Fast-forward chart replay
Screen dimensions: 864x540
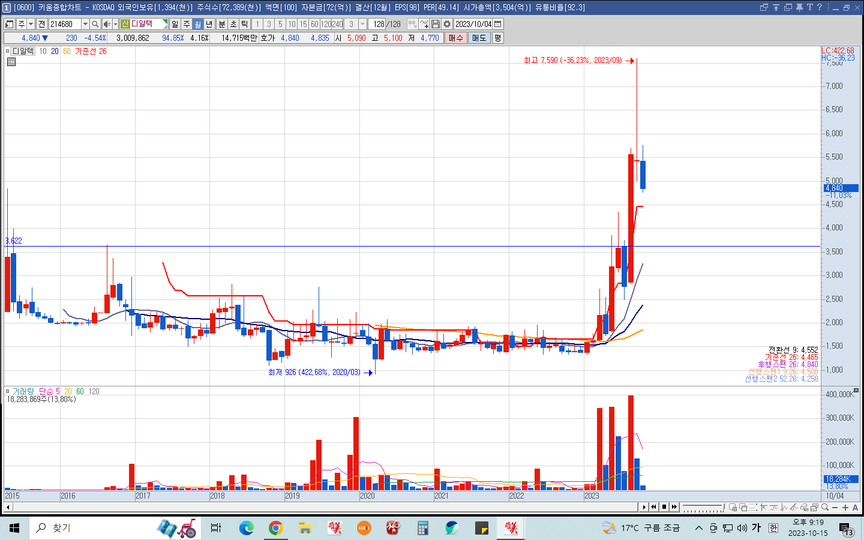click(674, 507)
